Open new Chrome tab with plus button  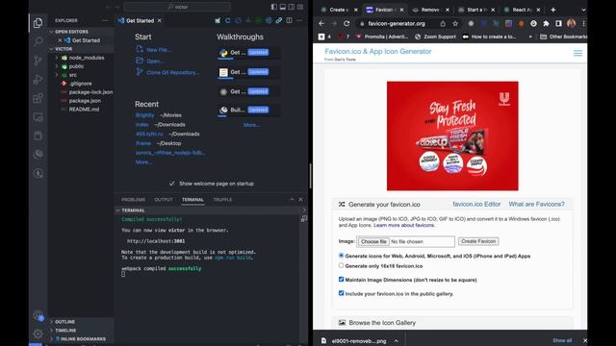[x=553, y=10]
